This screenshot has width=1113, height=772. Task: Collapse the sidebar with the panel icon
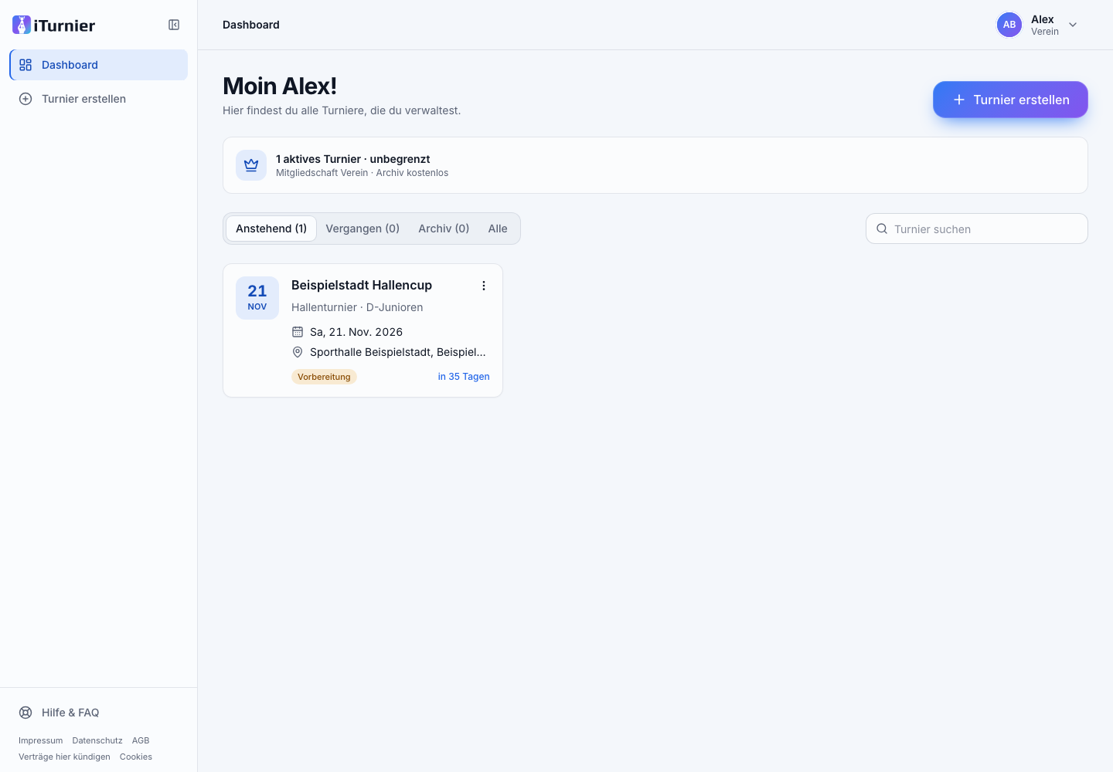pos(174,25)
